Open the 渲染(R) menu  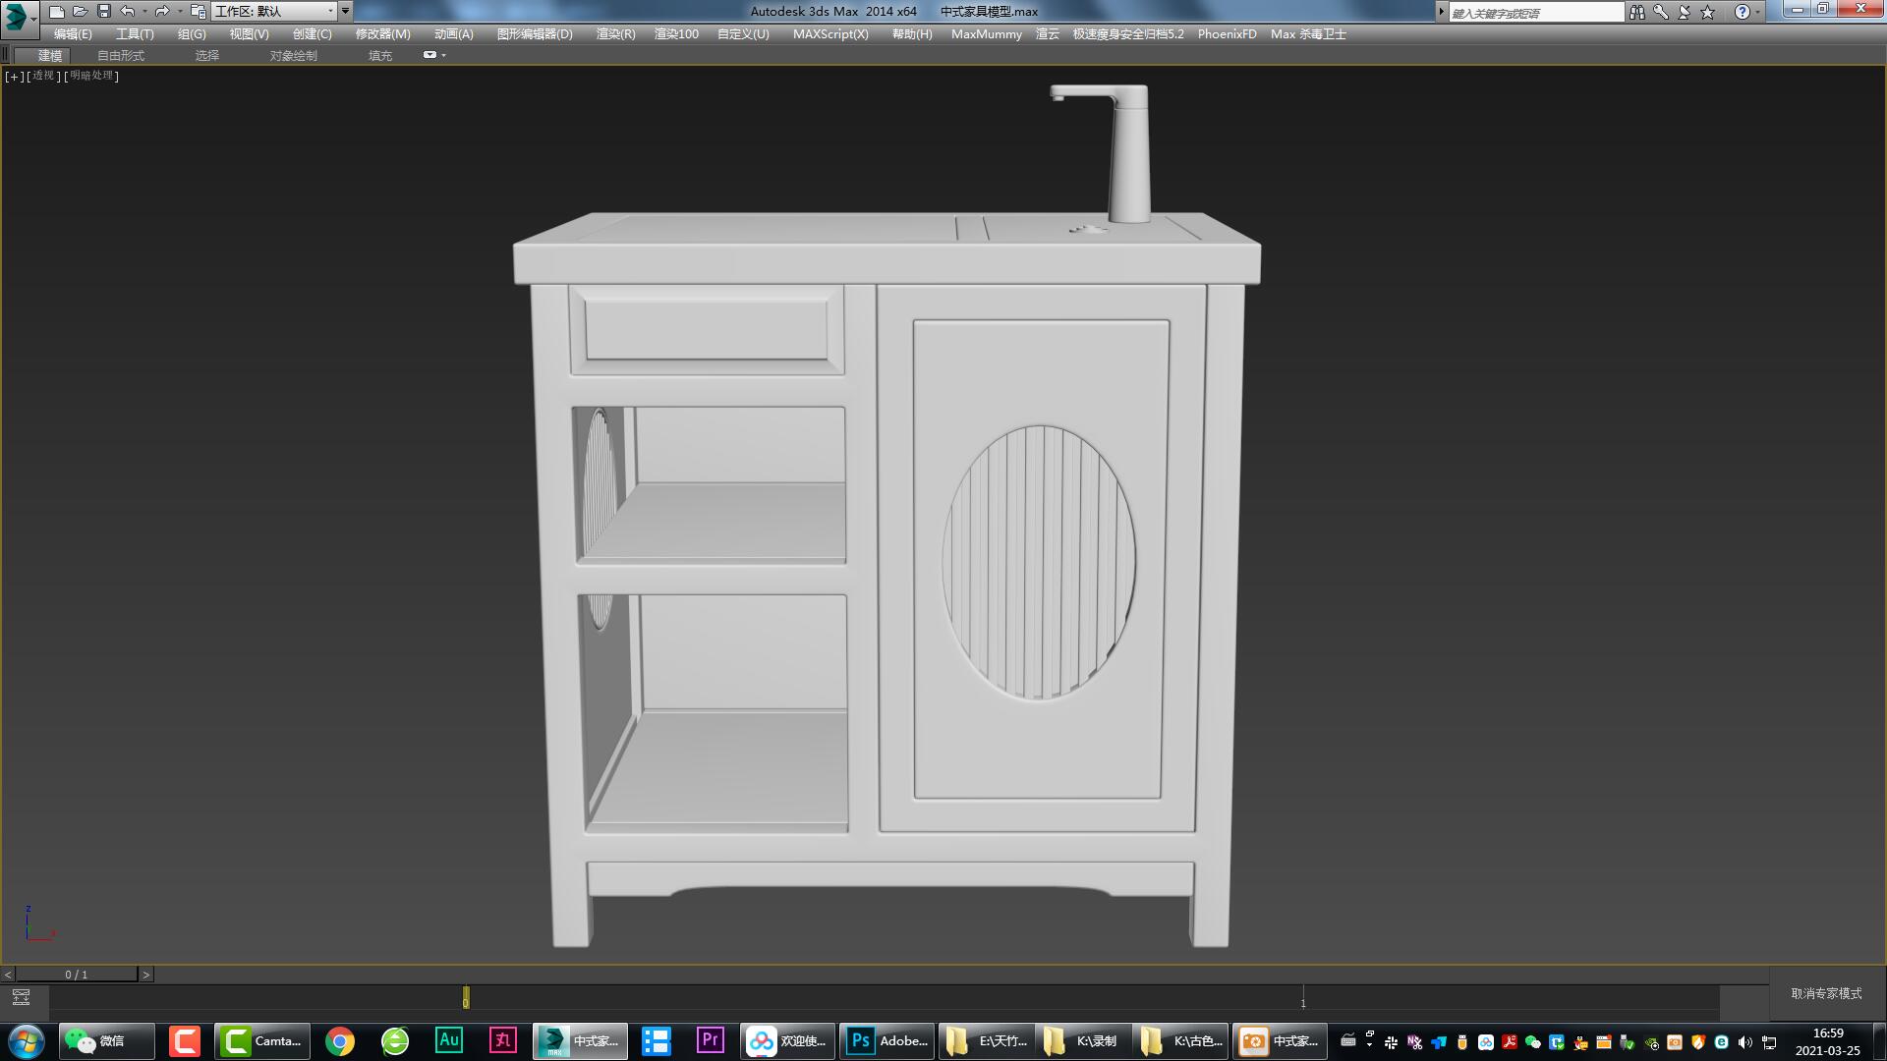point(614,33)
